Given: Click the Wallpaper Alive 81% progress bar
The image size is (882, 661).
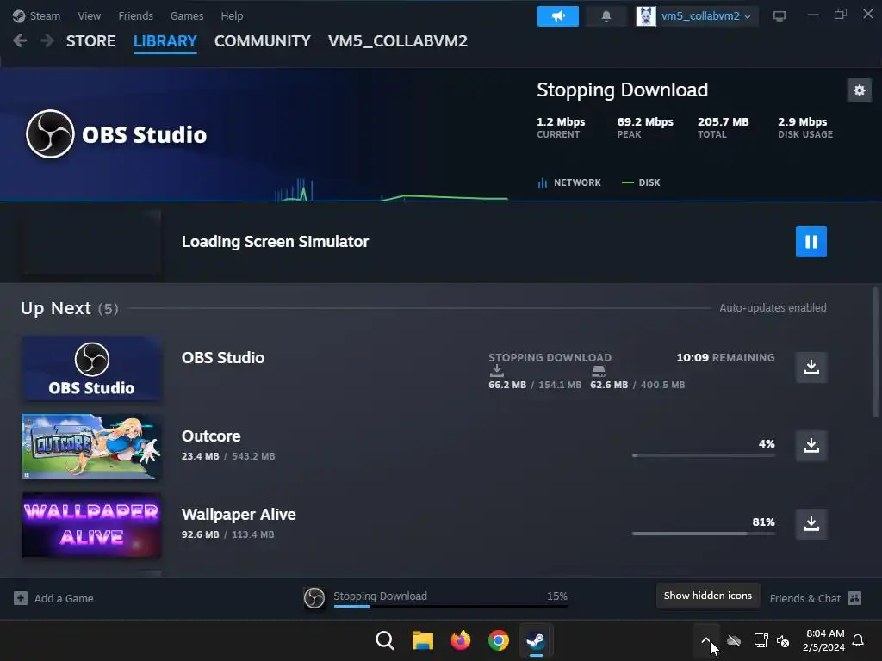Looking at the screenshot, I should click(703, 534).
